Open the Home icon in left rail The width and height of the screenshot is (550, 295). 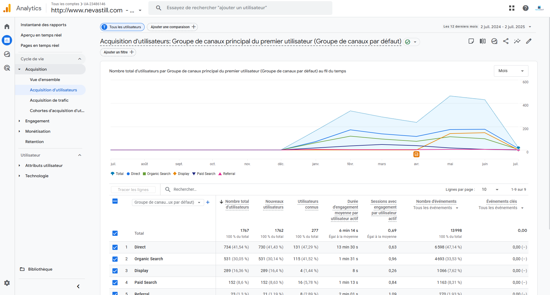7,26
